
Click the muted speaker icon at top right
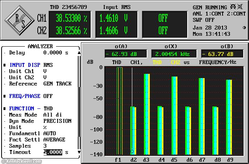pyautogui.click(x=240, y=7)
